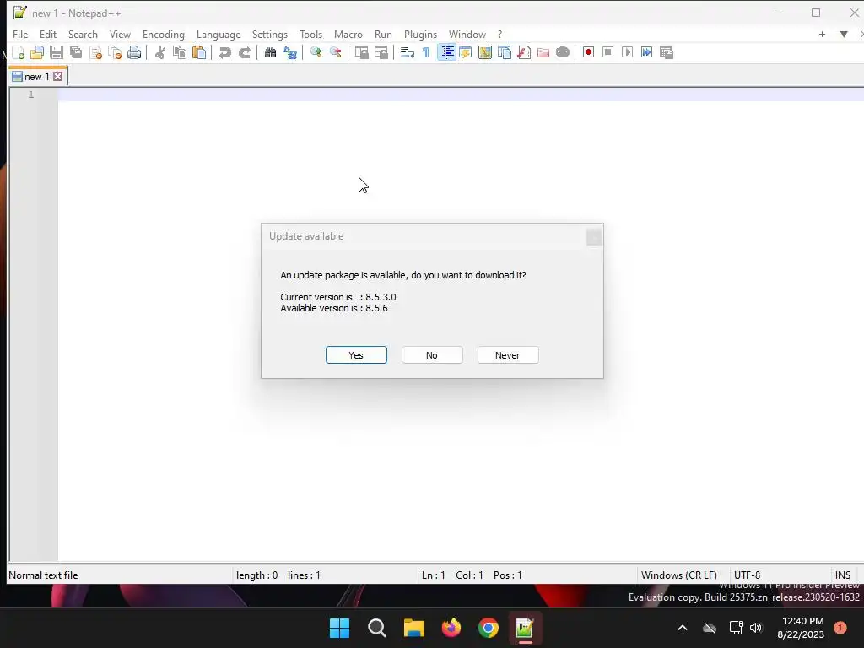Screen dimensions: 864x648
Task: Create a new document with the New icon
Action: point(19,52)
